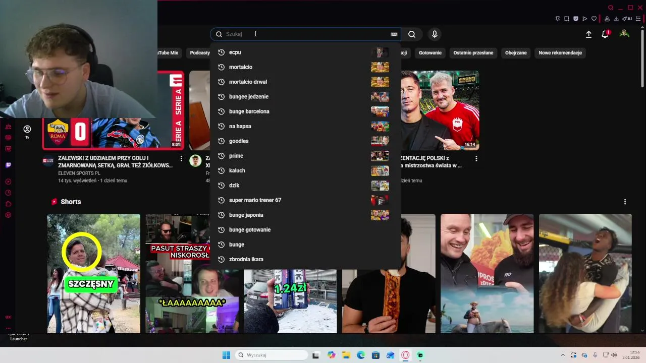Show hidden icons in system tray
Image resolution: width=646 pixels, height=363 pixels.
click(563, 355)
